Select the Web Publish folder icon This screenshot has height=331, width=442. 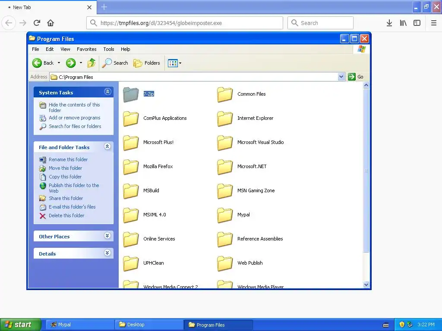tap(225, 263)
